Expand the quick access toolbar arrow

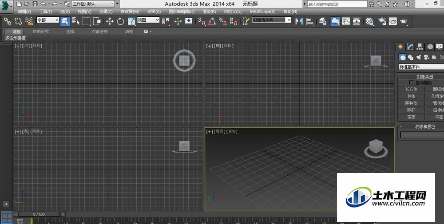118,4
